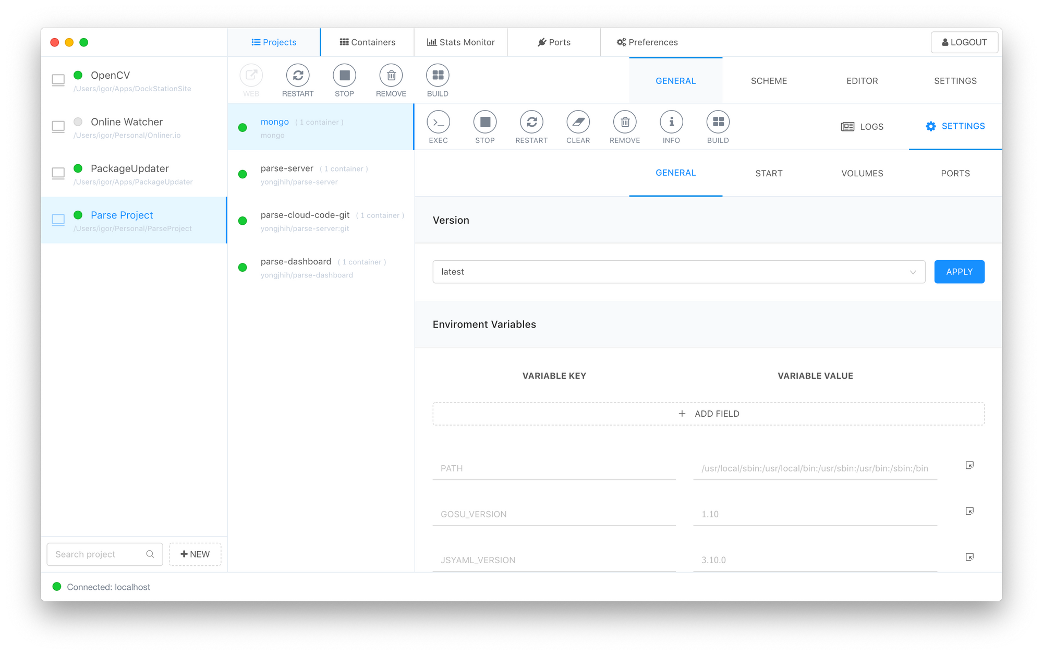1043x655 pixels.
Task: Open the LOGS tab for mongo
Action: [862, 127]
